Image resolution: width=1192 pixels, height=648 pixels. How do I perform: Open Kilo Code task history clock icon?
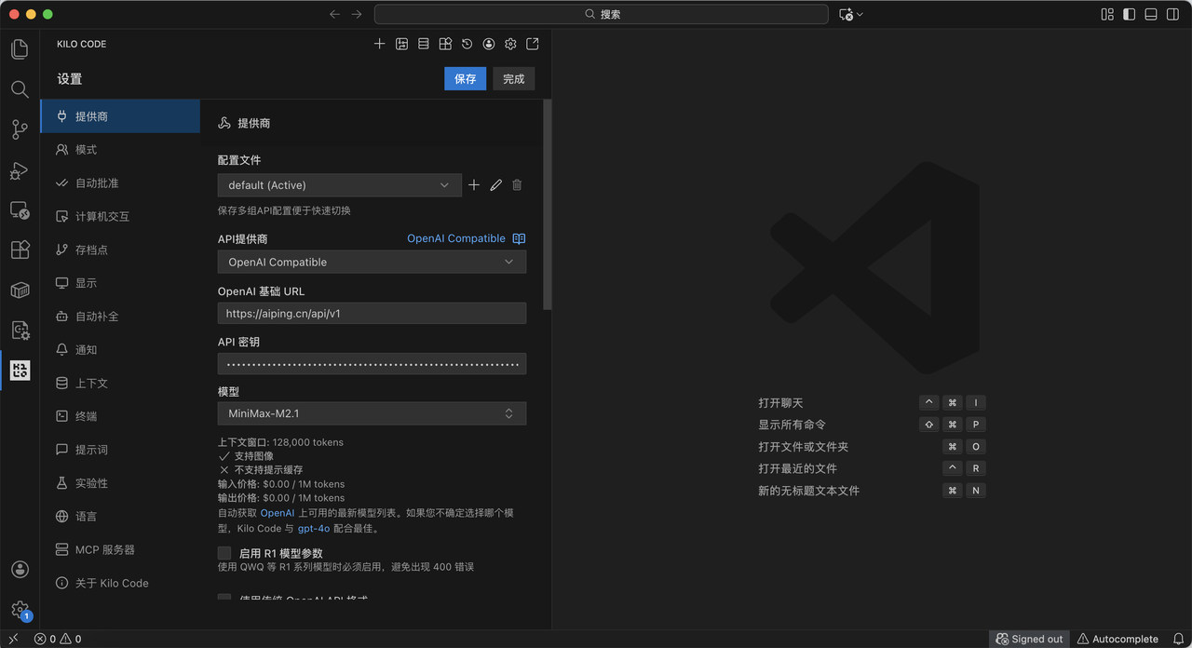click(467, 43)
